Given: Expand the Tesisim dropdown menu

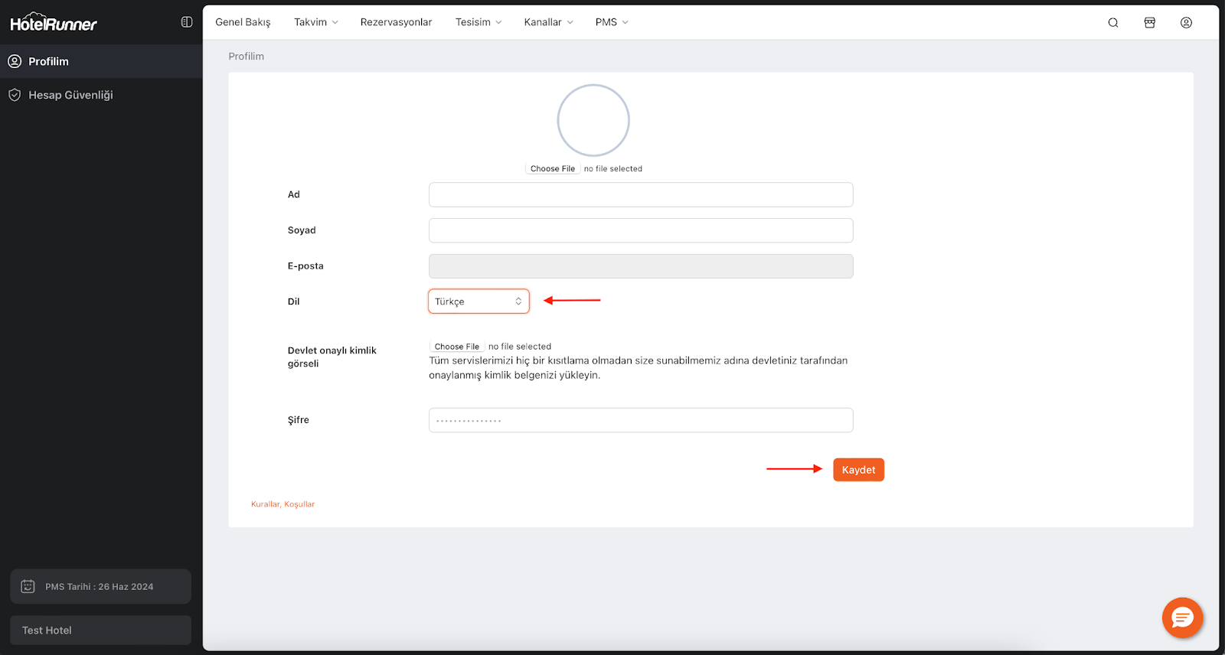Looking at the screenshot, I should pos(478,22).
